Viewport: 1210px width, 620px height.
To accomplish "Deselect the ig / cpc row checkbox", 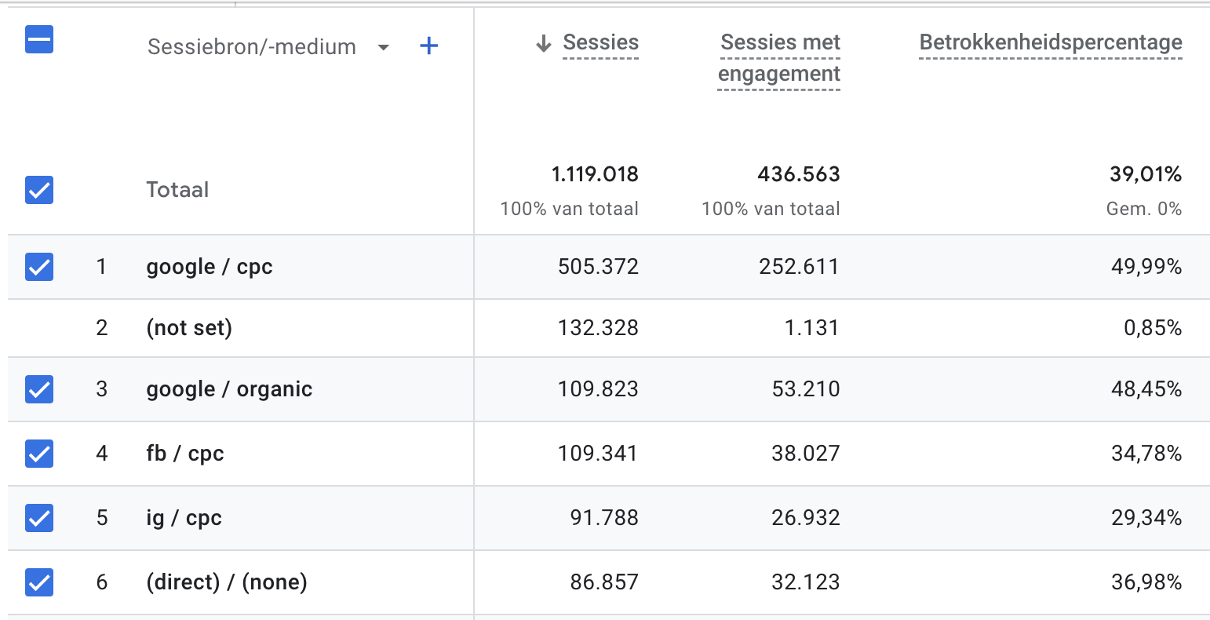I will click(39, 518).
